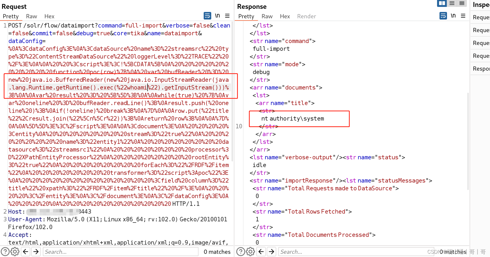Click '<arr name="title">' response line

285,103
